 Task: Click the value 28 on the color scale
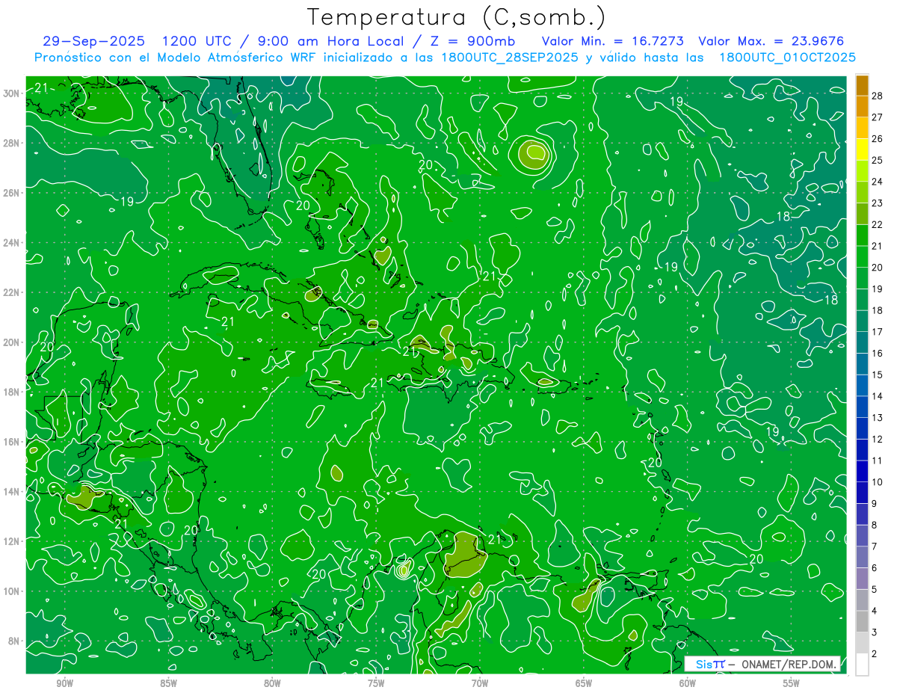coord(878,96)
